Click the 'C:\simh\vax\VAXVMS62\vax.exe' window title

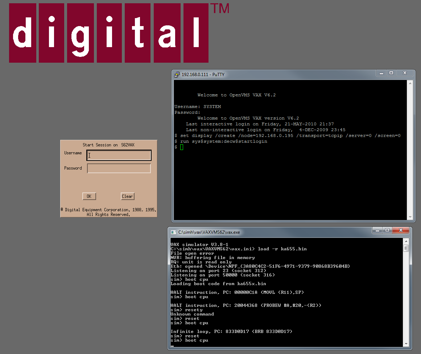pos(209,232)
